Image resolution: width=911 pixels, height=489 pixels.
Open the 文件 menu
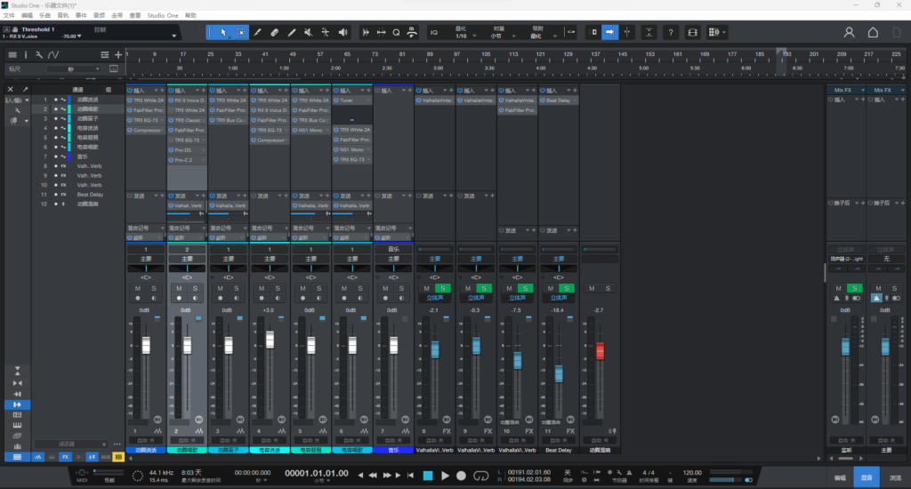[9, 16]
